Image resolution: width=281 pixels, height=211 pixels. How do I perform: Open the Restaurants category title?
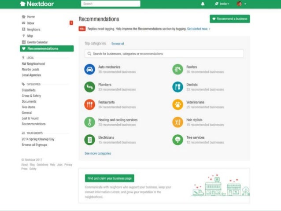coord(107,102)
